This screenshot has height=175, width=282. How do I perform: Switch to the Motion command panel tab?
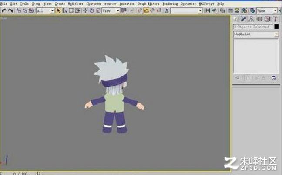tap(259, 19)
